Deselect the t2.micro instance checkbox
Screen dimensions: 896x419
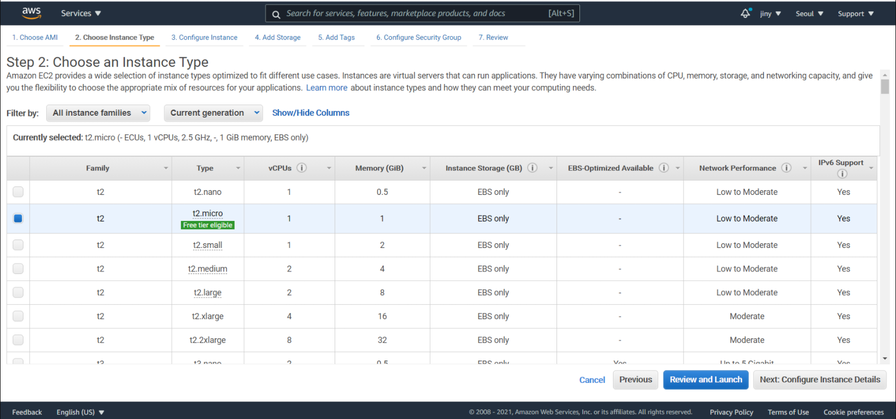point(18,218)
